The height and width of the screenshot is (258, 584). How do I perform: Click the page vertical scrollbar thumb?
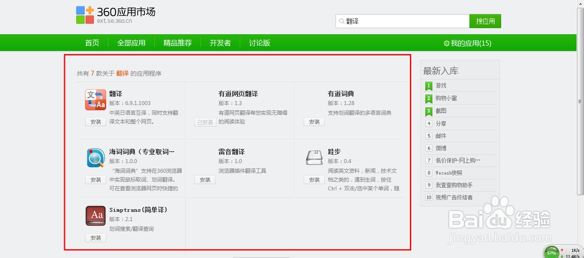[x=580, y=101]
